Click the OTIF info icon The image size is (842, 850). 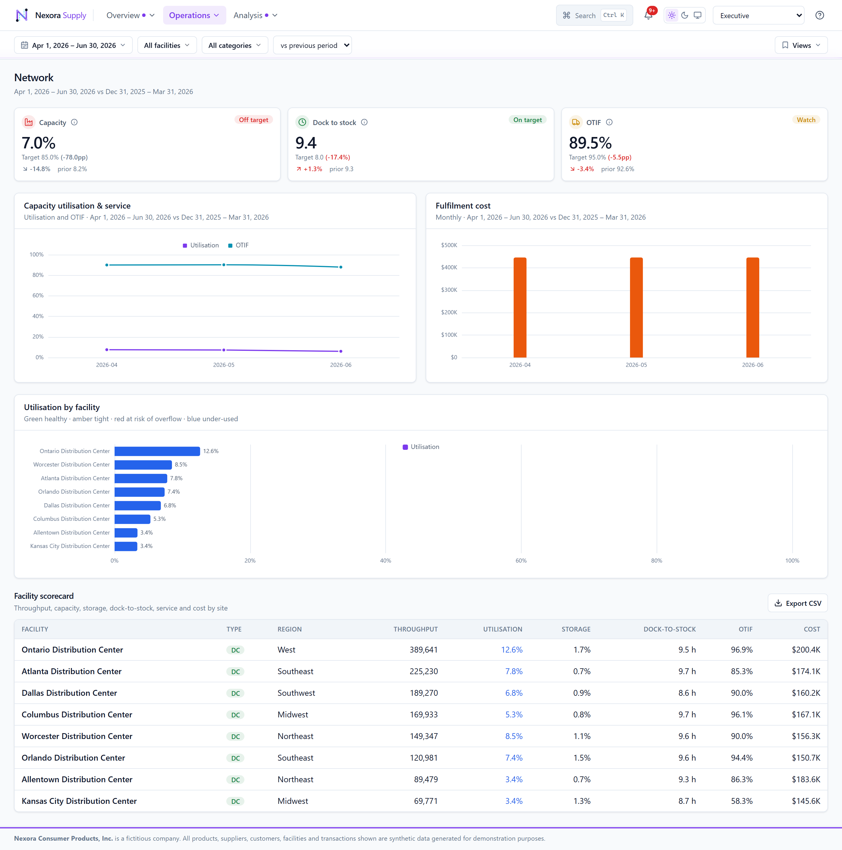(609, 122)
